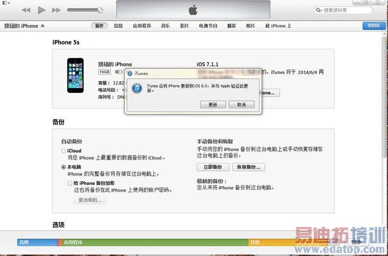Open the 此 iPhone 上 tab
Screen dimensions: 388x256
click(x=278, y=25)
